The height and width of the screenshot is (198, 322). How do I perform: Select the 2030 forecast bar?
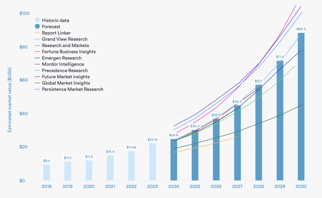pyautogui.click(x=301, y=106)
